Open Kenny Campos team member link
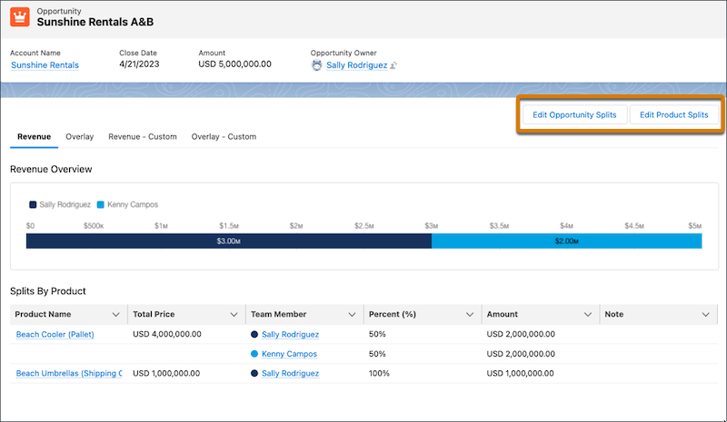The width and height of the screenshot is (727, 422). click(289, 354)
